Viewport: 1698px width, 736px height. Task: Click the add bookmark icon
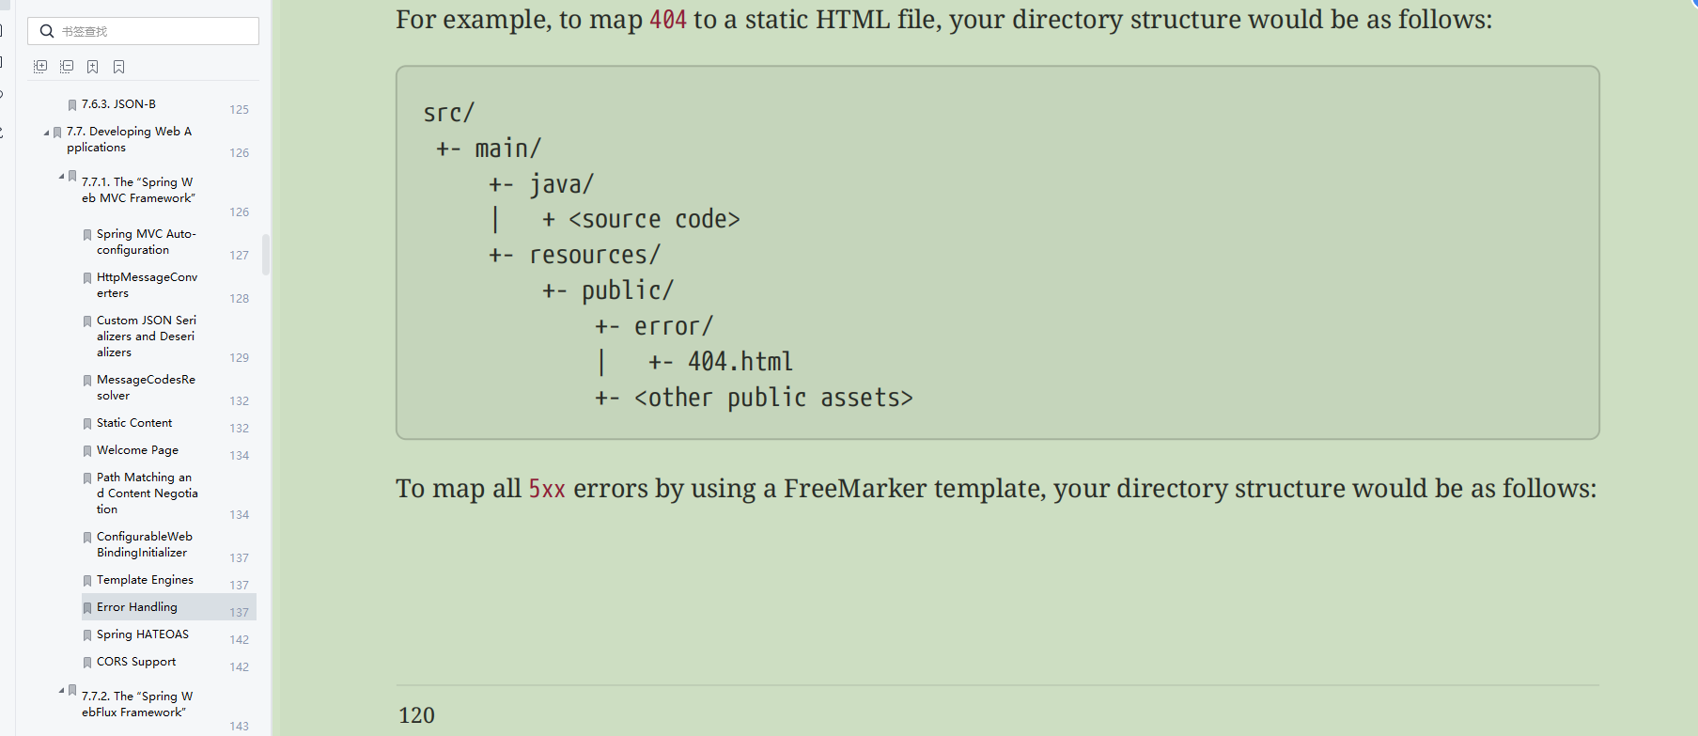[92, 67]
